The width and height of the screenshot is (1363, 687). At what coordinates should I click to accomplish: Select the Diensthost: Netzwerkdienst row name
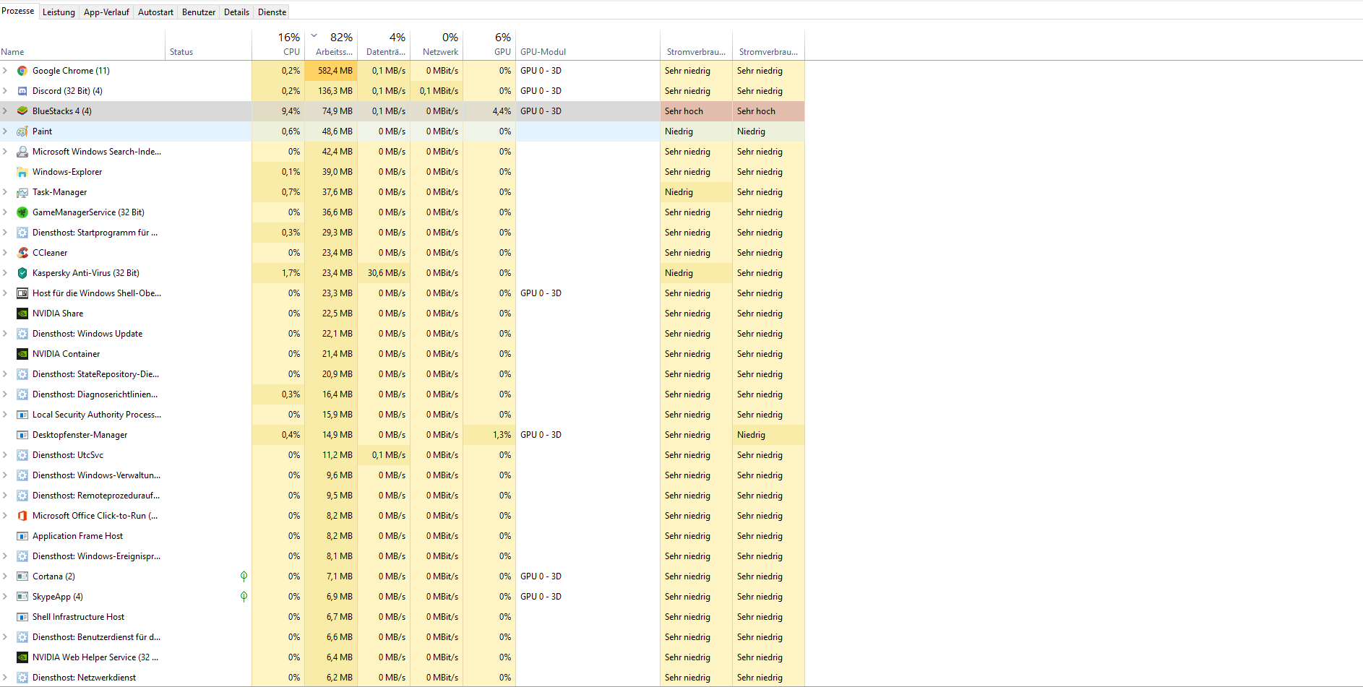coord(84,678)
